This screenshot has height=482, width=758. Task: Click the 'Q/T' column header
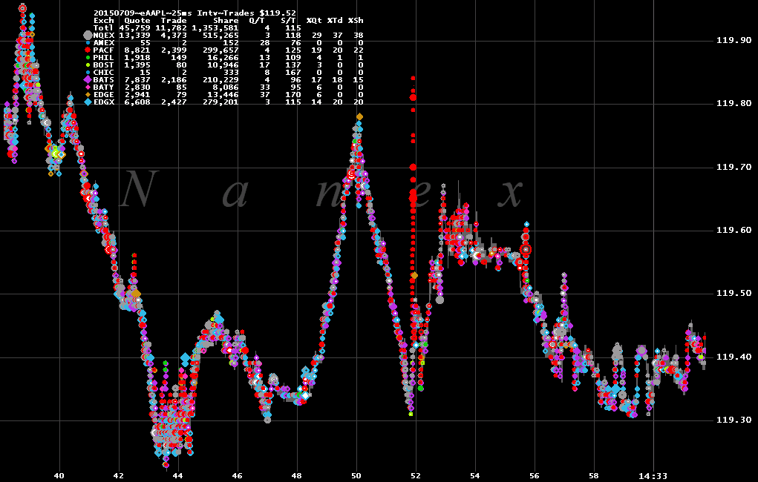point(256,21)
